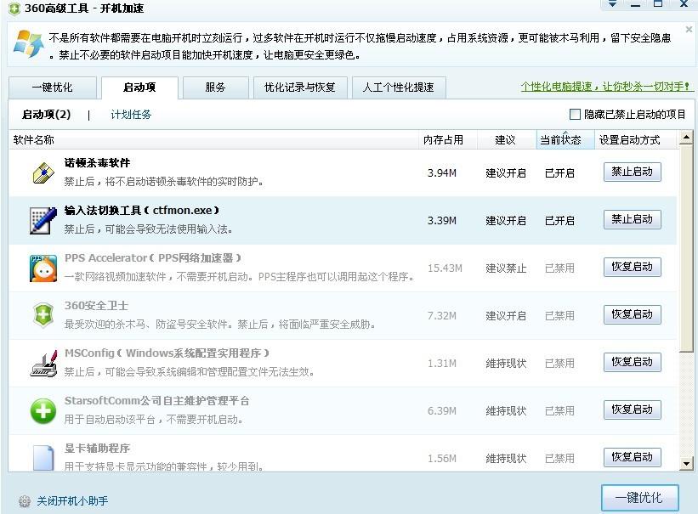Image resolution: width=698 pixels, height=514 pixels.
Task: Click the PPS Accelerator icon
Action: pyautogui.click(x=43, y=268)
